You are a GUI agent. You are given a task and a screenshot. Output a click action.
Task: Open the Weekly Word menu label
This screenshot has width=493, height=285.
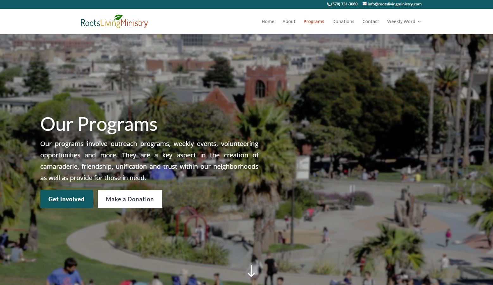(x=401, y=21)
